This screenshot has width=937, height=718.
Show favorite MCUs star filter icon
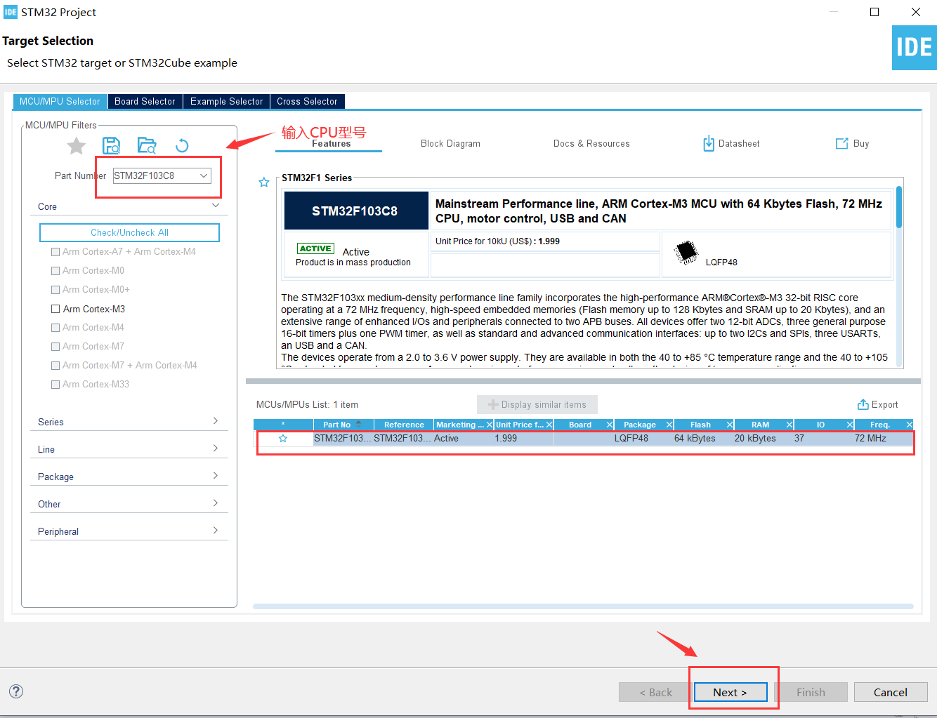[x=76, y=146]
